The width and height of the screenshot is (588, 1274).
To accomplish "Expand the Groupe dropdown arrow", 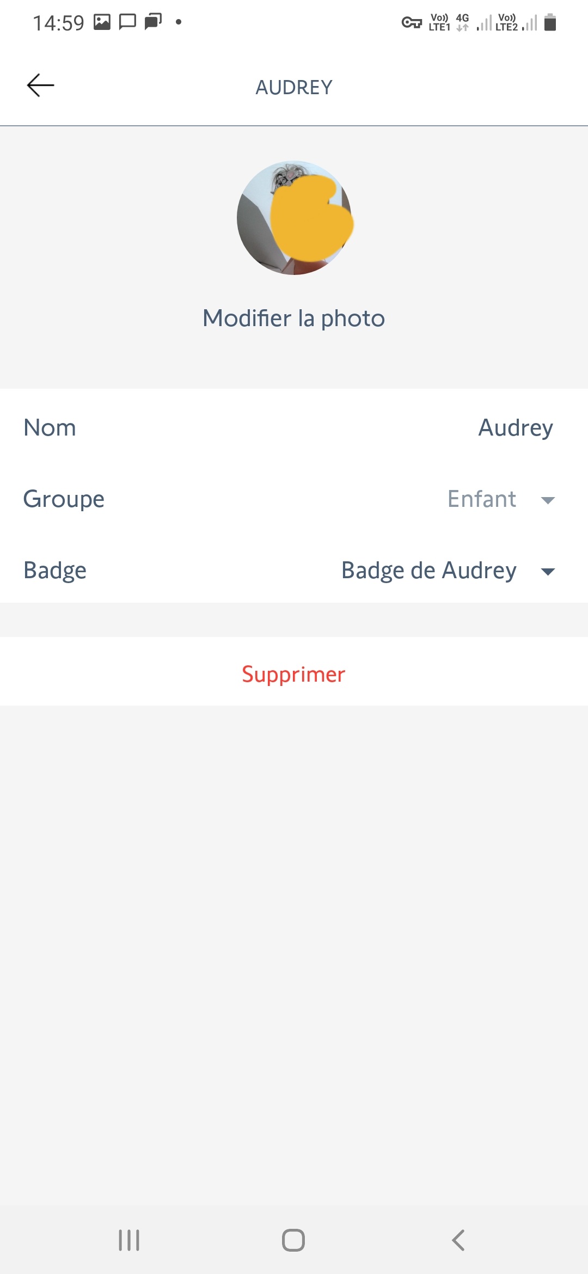I will (548, 500).
